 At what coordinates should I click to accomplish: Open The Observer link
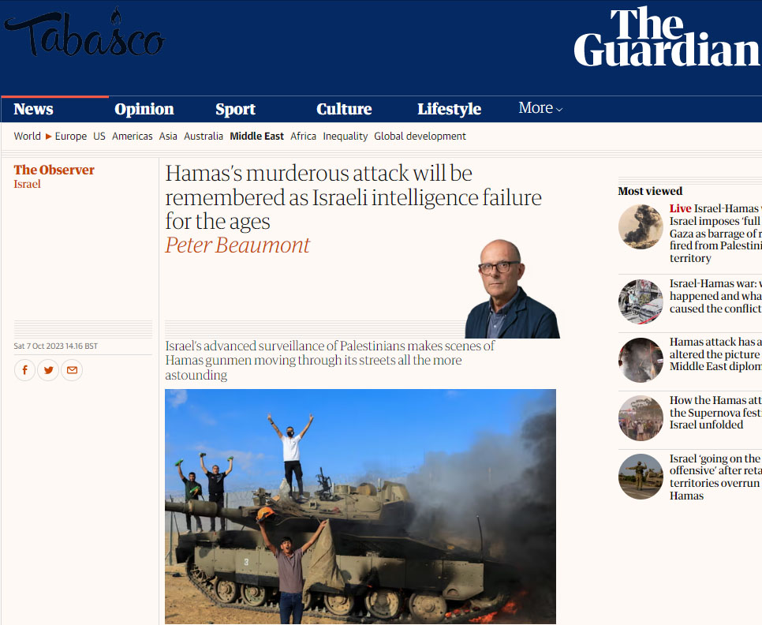[x=54, y=170]
